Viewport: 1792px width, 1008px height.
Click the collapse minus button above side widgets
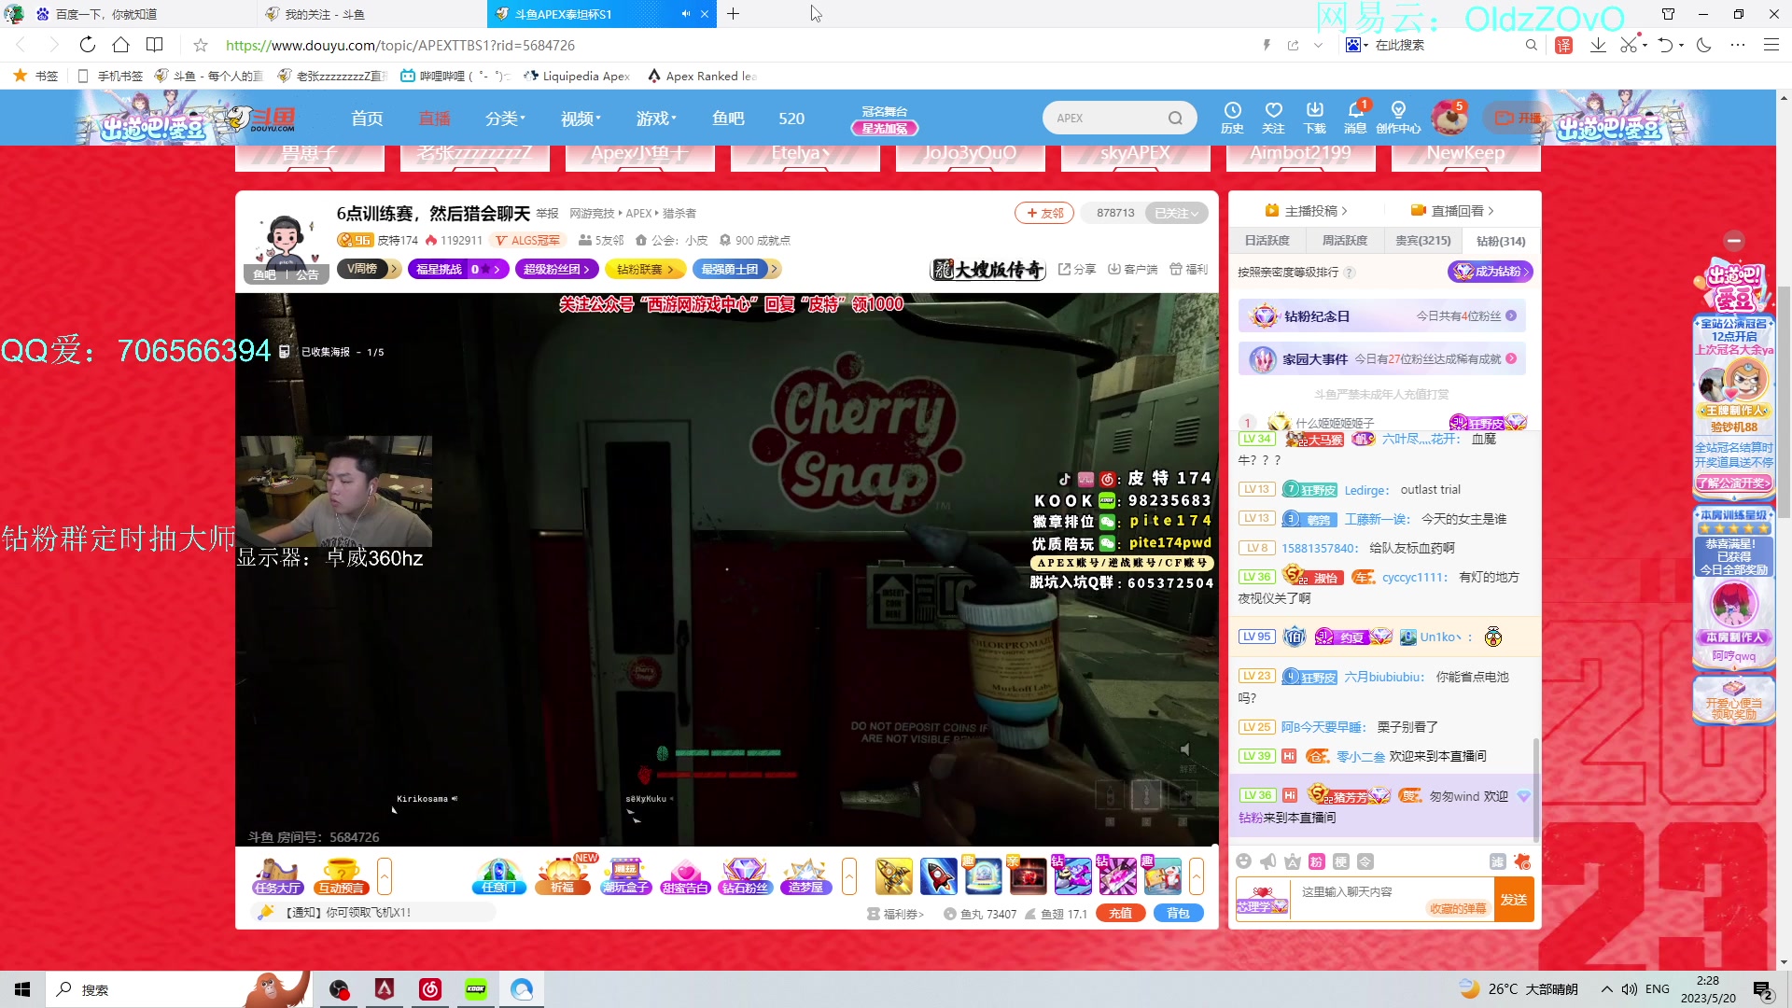coord(1734,241)
